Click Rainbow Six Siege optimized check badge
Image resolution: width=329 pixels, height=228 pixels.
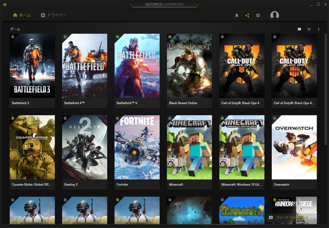pyautogui.click(x=275, y=200)
